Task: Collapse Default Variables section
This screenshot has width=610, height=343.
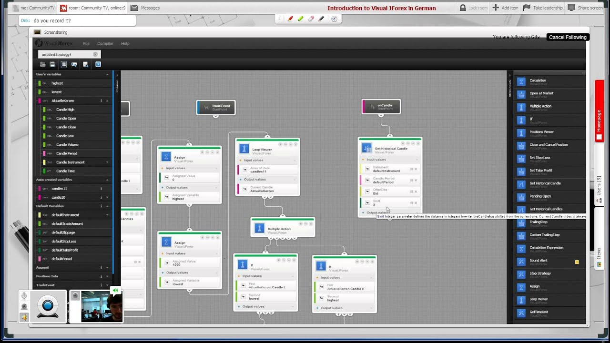Action: tap(107, 206)
